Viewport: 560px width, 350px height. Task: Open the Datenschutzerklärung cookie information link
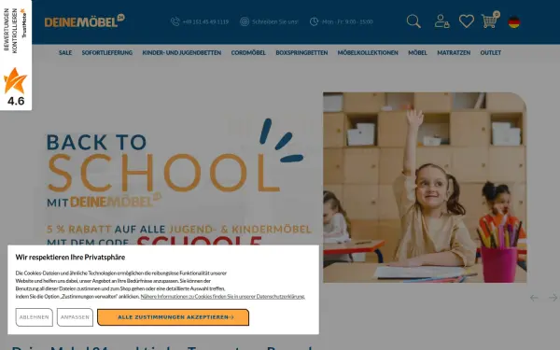pyautogui.click(x=222, y=297)
